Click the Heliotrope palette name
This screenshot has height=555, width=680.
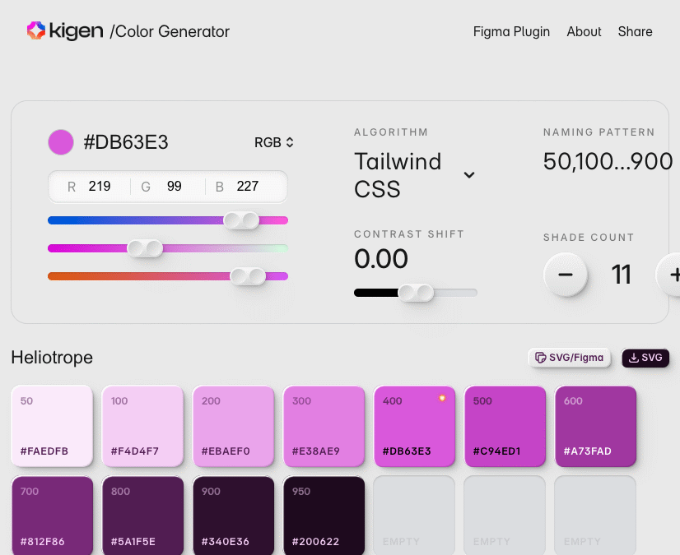pyautogui.click(x=52, y=358)
